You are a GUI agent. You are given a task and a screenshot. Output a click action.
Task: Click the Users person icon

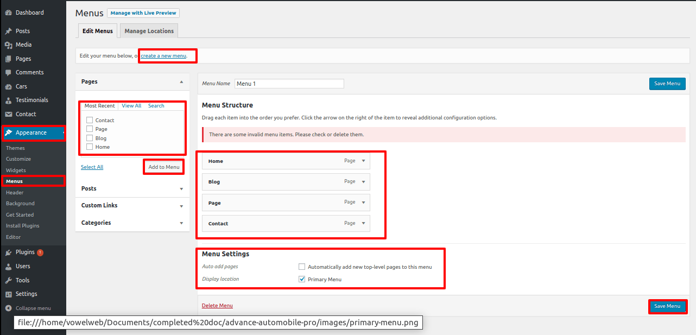9,267
